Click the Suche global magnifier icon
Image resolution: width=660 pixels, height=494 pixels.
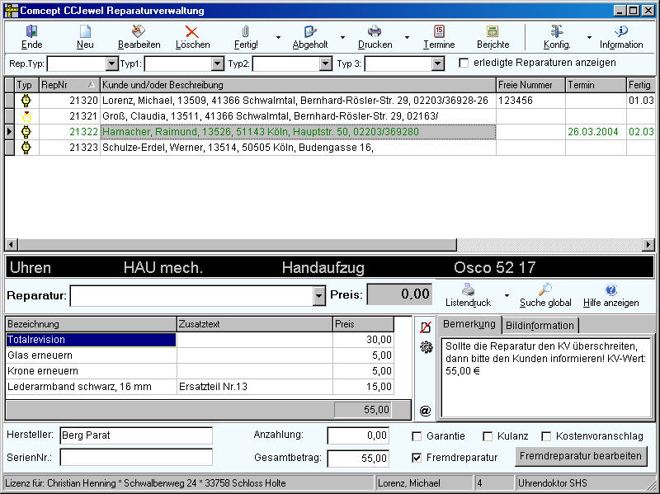pyautogui.click(x=545, y=289)
